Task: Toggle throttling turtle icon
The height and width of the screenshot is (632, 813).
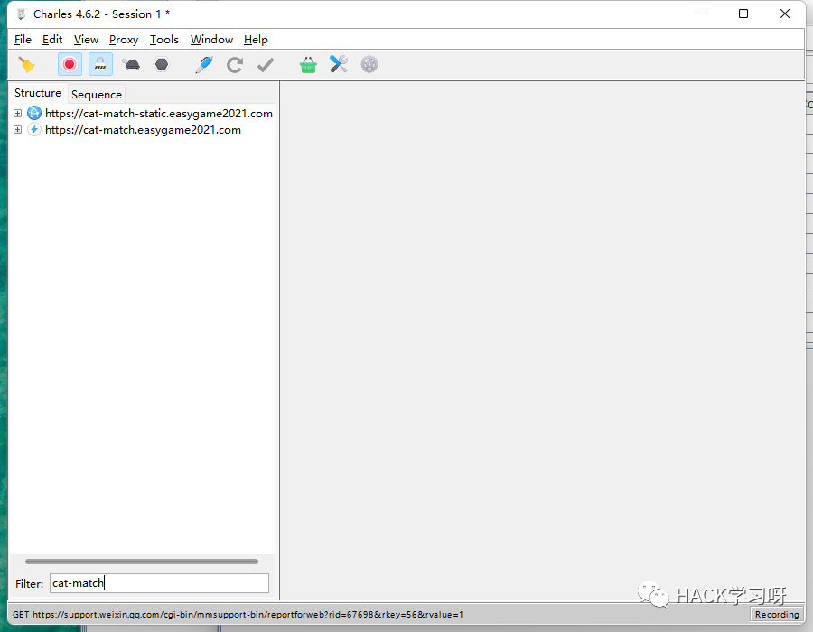Action: coord(131,65)
